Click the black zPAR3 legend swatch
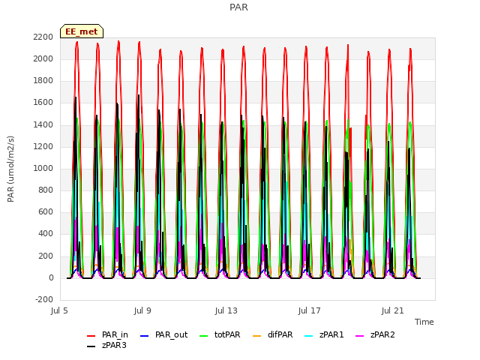The width and height of the screenshot is (480, 360). pyautogui.click(x=91, y=346)
